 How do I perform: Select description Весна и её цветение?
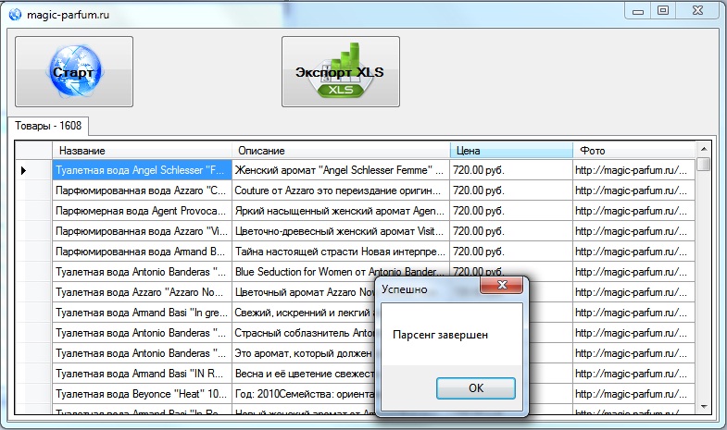(x=304, y=374)
